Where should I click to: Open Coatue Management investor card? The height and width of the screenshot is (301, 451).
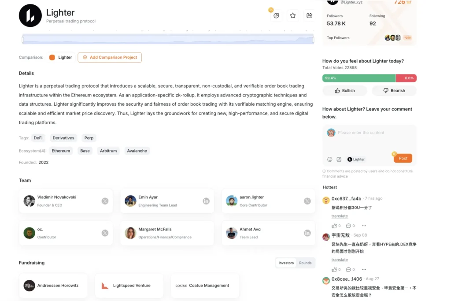pos(205,286)
